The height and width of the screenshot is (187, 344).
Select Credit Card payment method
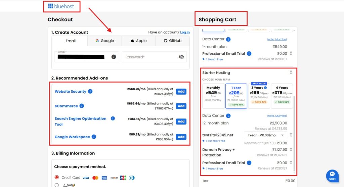(x=56, y=177)
